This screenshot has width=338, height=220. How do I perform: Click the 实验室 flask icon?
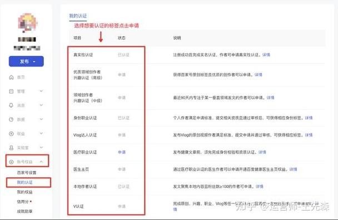click(11, 148)
